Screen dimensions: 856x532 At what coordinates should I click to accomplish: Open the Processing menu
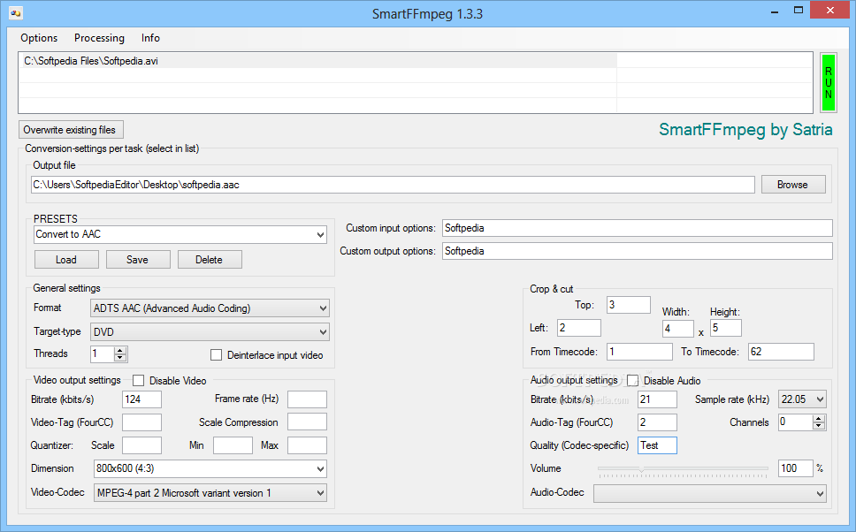pos(99,38)
